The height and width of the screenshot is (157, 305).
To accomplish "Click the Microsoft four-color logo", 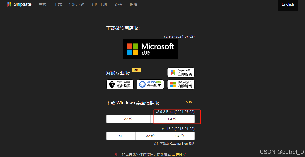I will (132, 49).
